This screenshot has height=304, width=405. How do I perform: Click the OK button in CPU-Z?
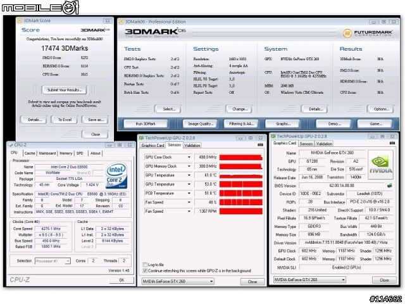pos(121,280)
